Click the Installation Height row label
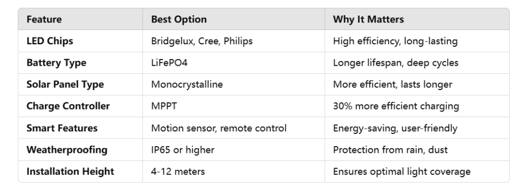Viewport: 524px width, 191px height. 70,171
